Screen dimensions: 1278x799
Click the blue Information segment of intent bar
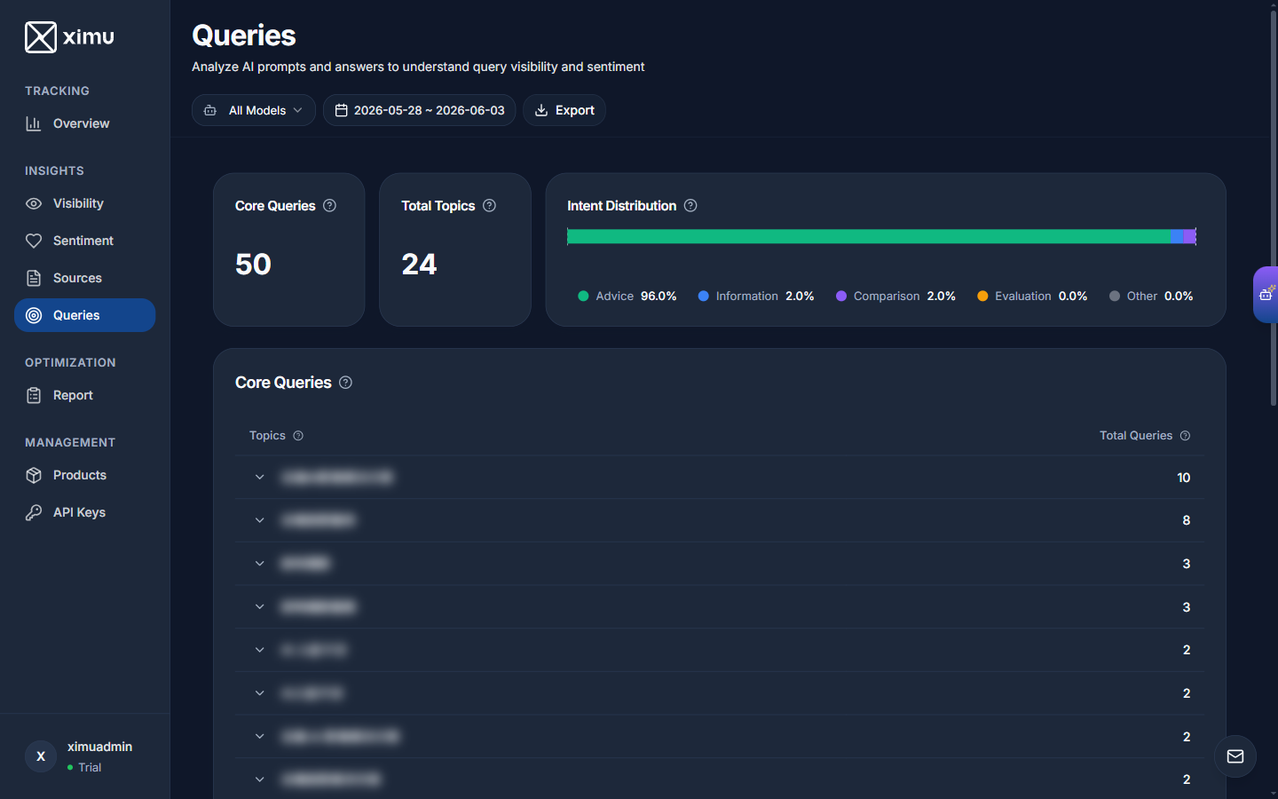point(1178,236)
